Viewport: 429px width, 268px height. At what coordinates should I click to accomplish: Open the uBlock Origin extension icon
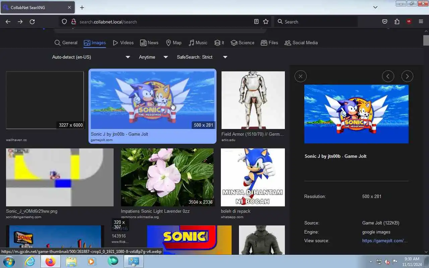coord(409,22)
